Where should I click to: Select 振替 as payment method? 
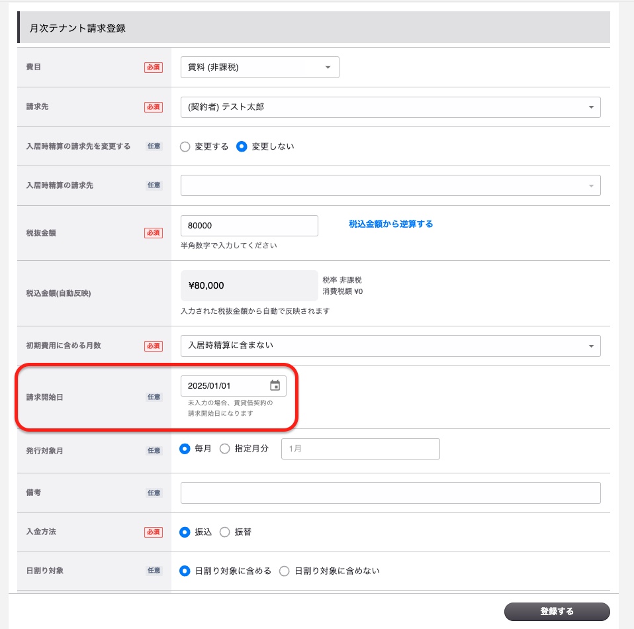coord(225,532)
